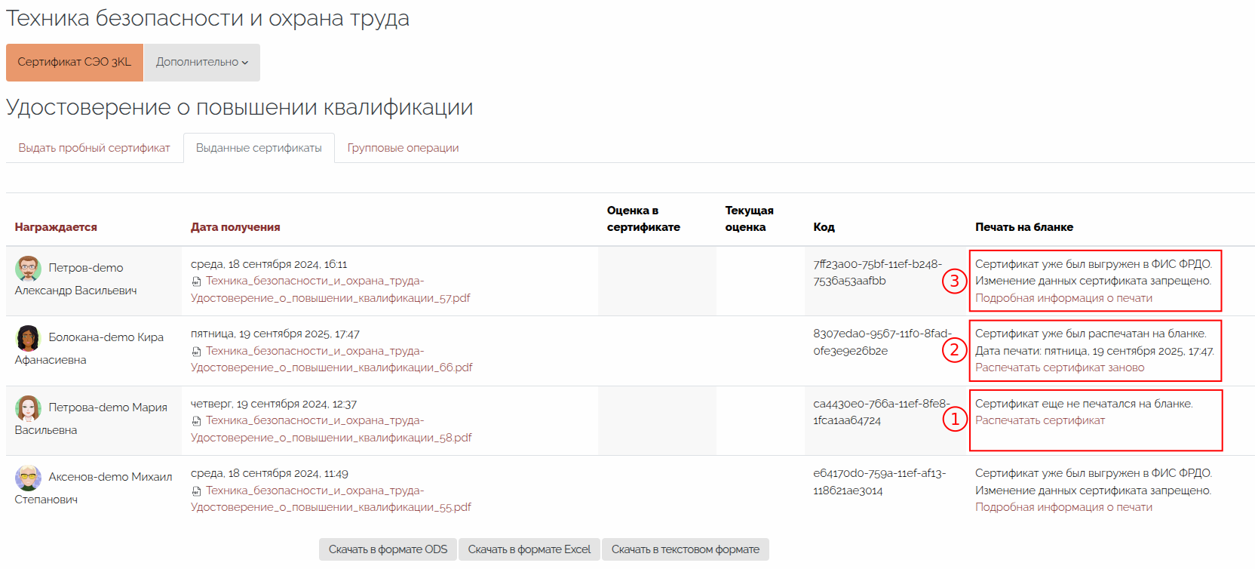
Task: Open the Групповые операции tab
Action: (x=403, y=148)
